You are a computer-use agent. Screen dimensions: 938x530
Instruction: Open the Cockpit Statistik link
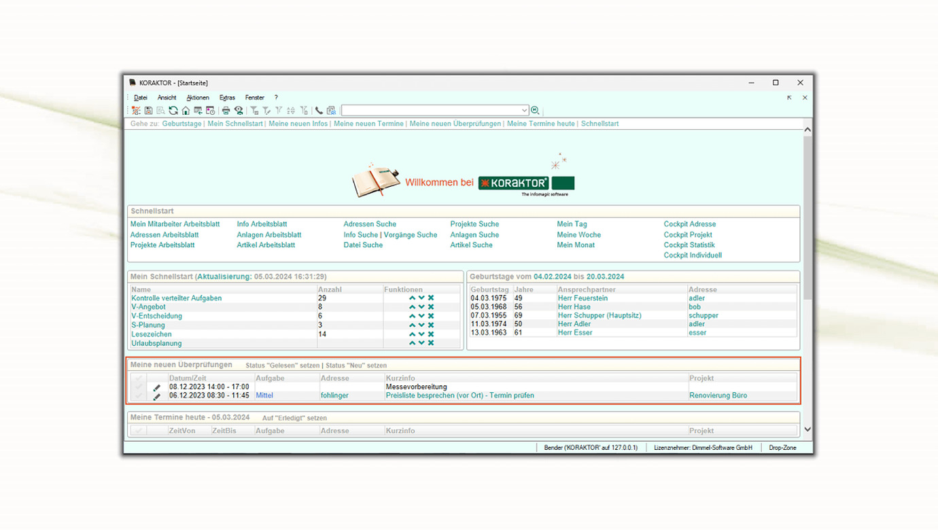[x=689, y=245]
